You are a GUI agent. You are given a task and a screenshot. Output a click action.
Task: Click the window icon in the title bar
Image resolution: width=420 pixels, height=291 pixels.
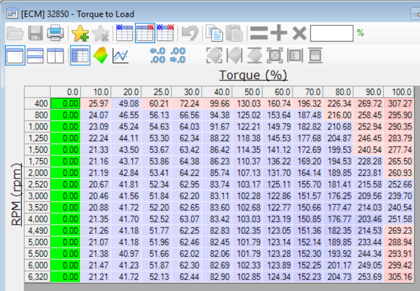[12, 13]
